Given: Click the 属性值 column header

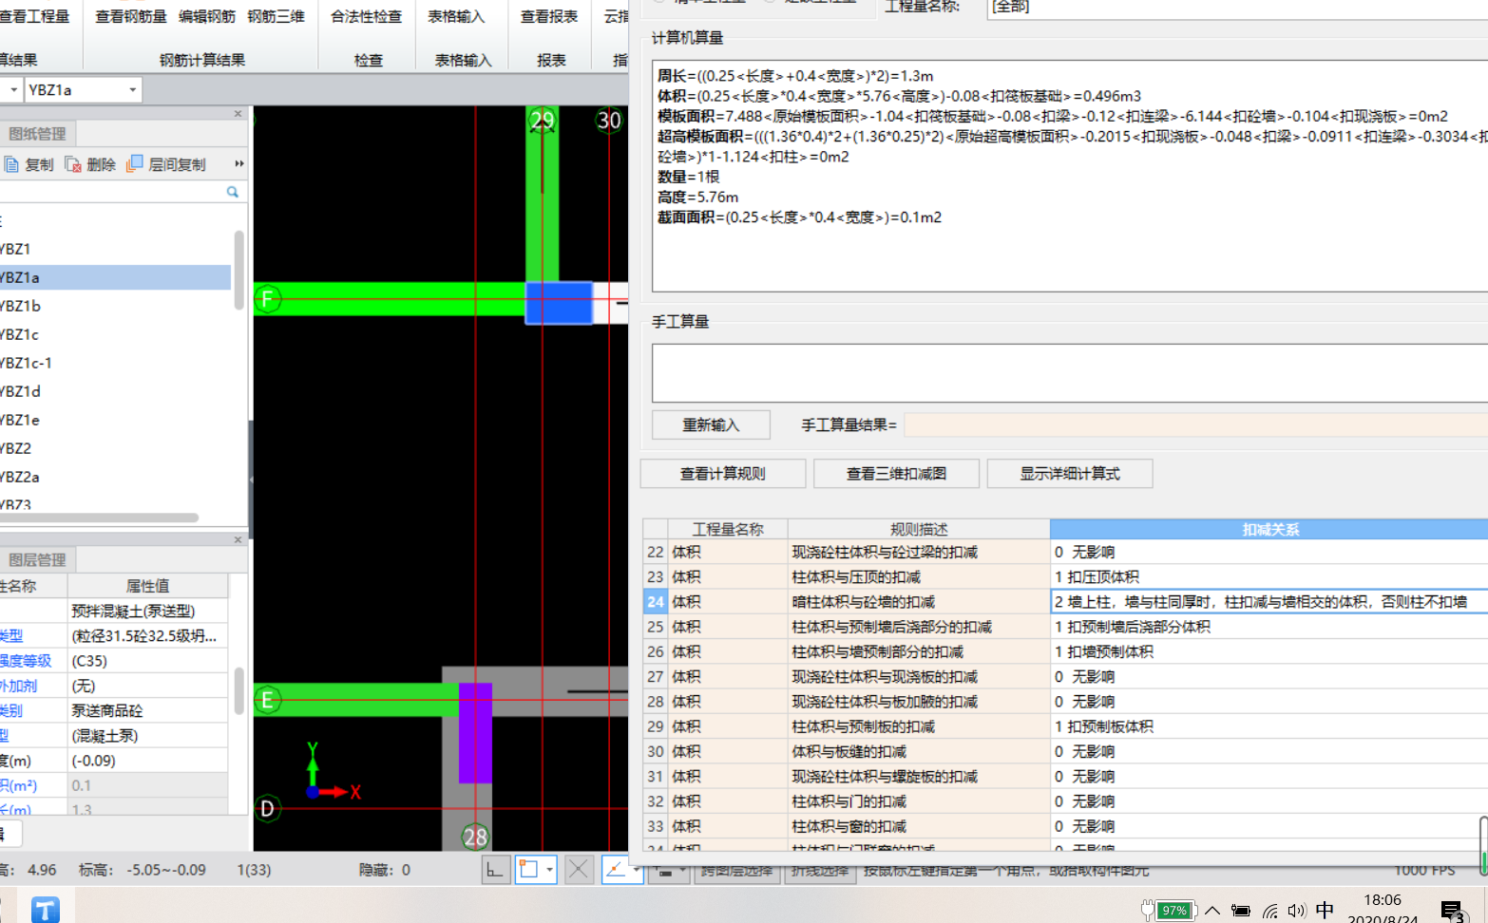Looking at the screenshot, I should [x=147, y=586].
